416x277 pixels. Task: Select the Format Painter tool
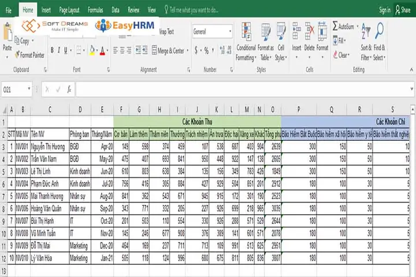[29, 55]
